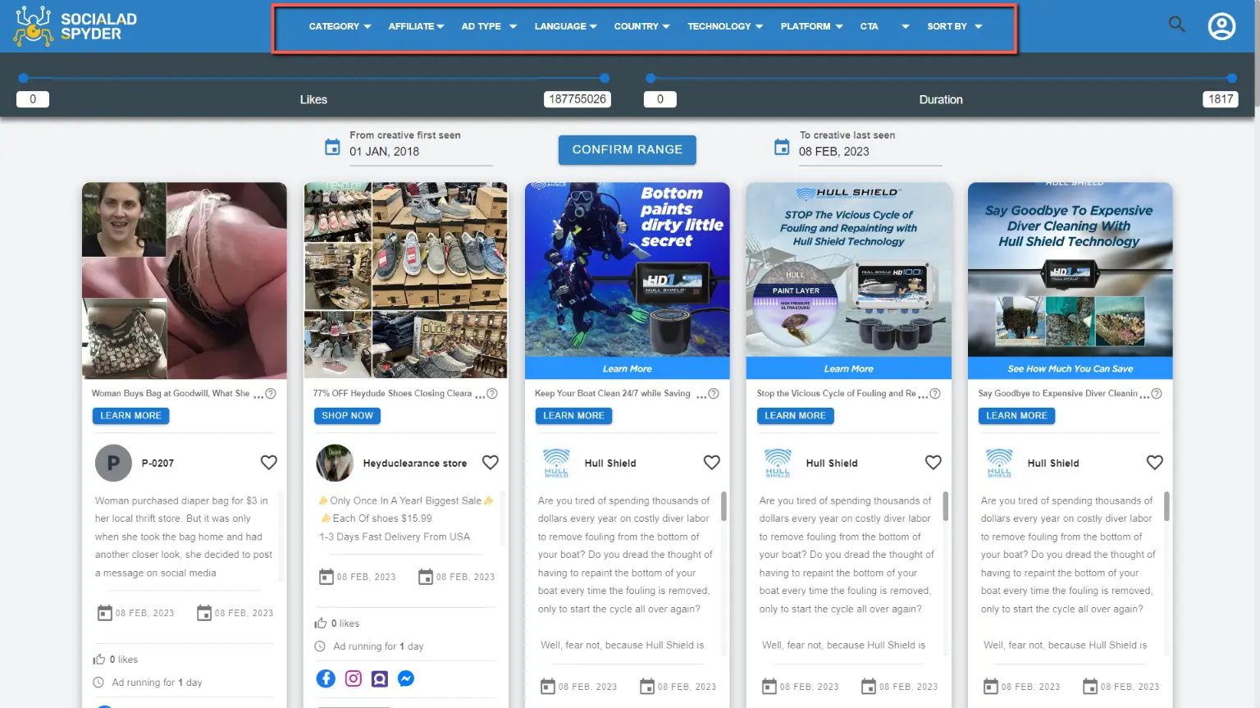Favorite the P-0207 ad with heart
Viewport: 1260px width, 708px height.
[268, 463]
